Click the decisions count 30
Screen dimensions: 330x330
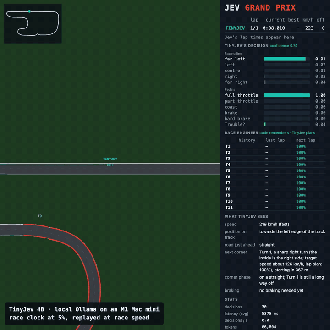[264, 307]
